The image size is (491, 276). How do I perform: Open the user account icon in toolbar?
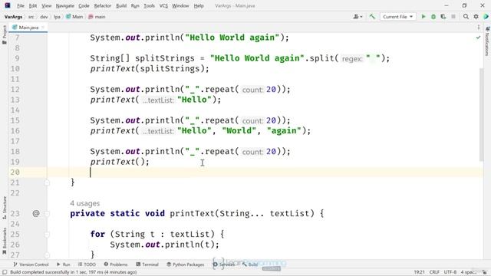pyautogui.click(x=358, y=17)
